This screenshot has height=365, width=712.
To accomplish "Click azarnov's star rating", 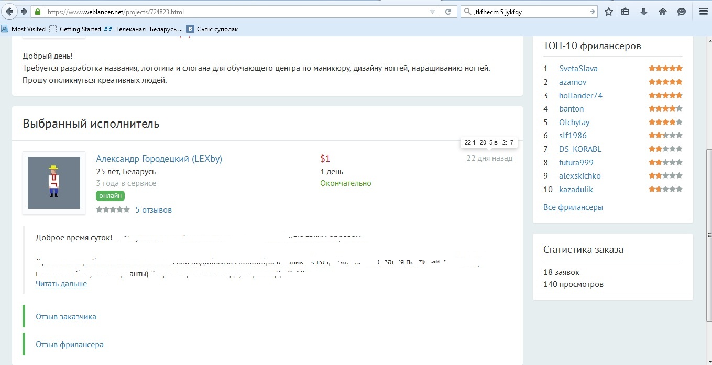I will [665, 82].
